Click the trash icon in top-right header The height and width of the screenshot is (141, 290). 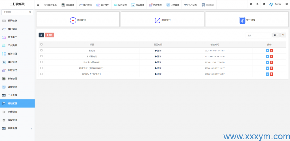pos(251,4)
